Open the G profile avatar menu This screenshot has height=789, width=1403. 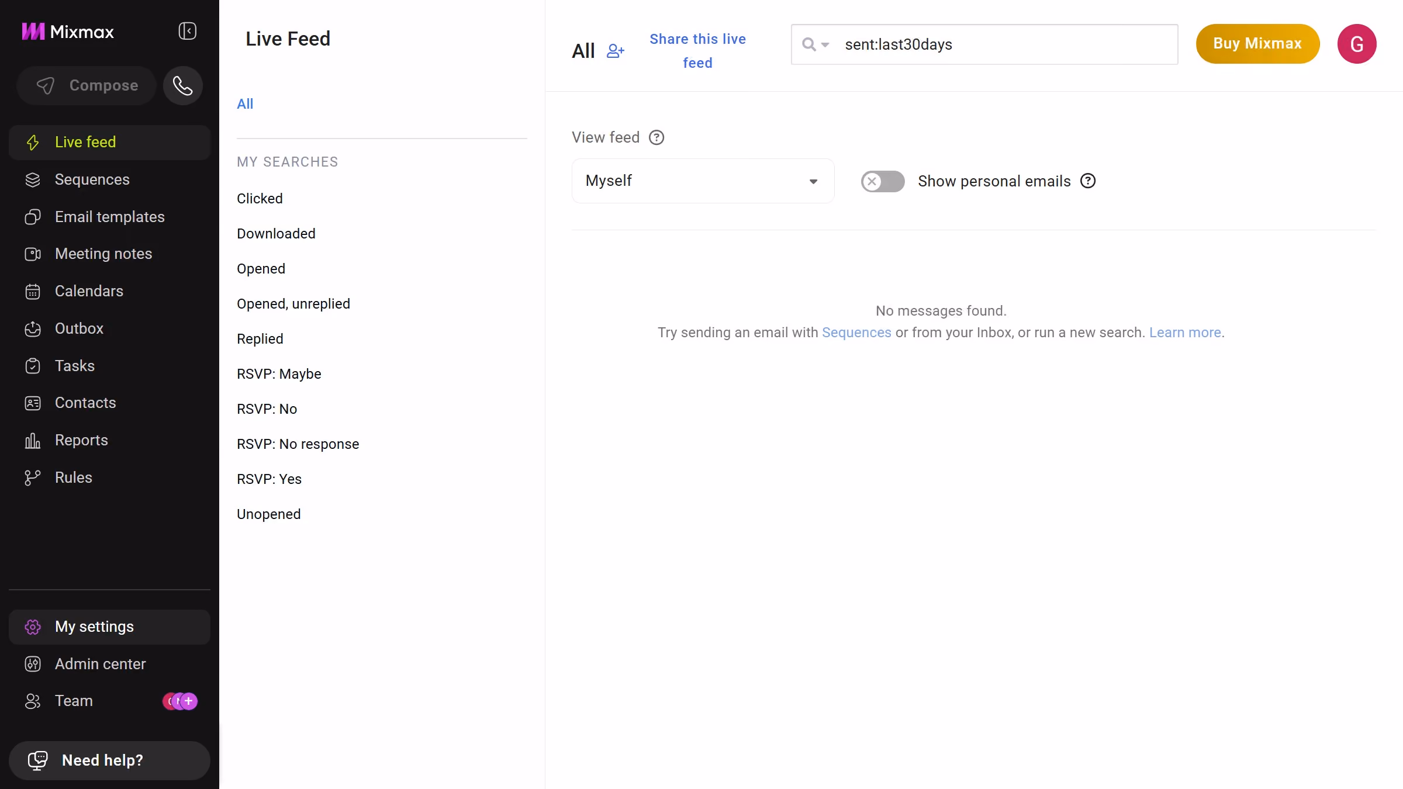tap(1357, 44)
